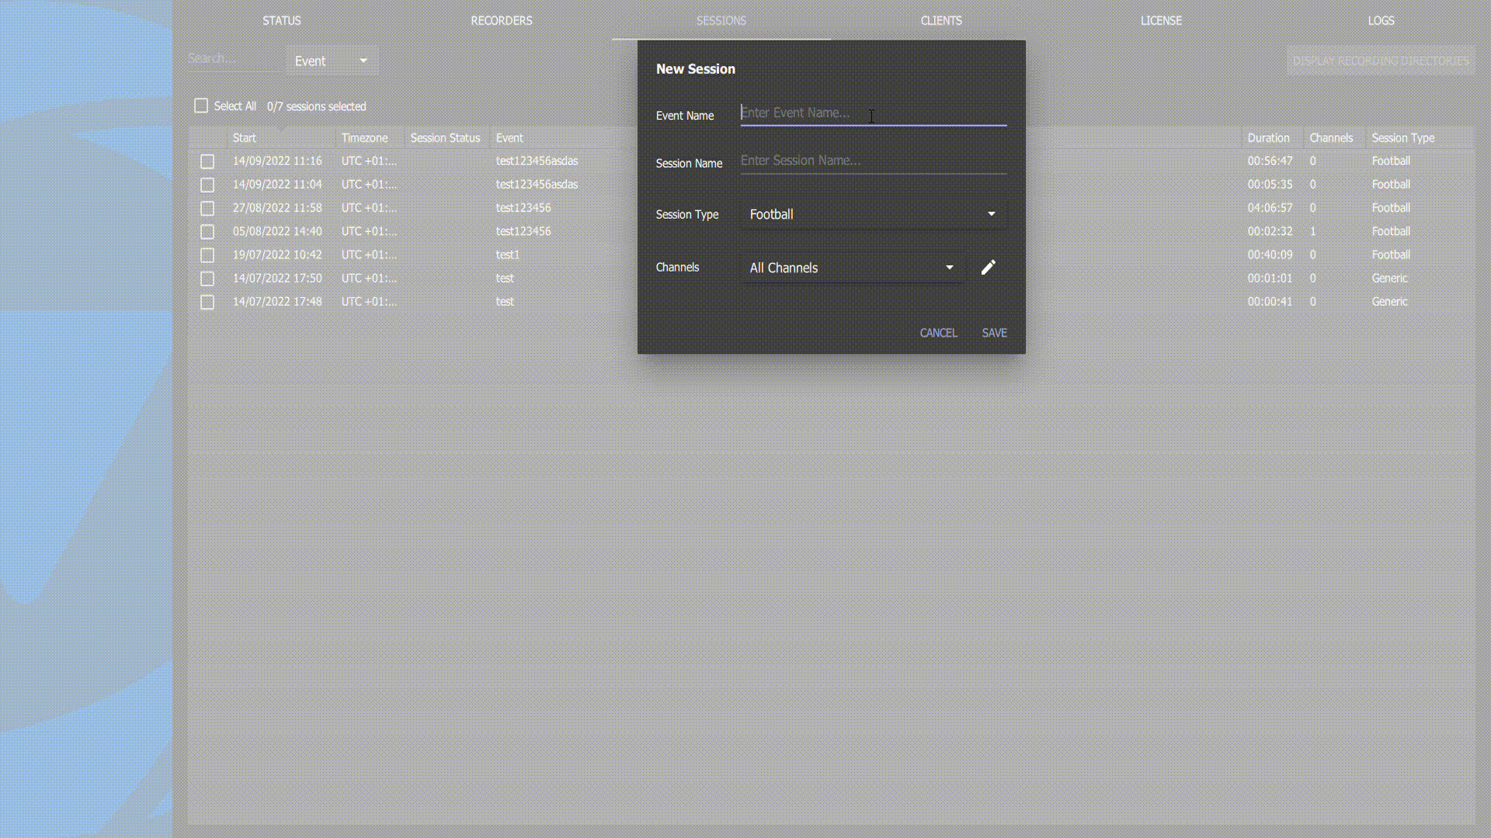1491x838 pixels.
Task: Open the All Channels dropdown
Action: pos(852,268)
